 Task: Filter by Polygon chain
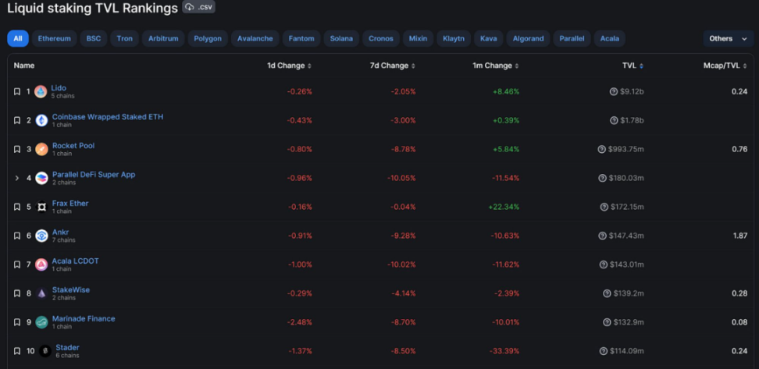click(208, 39)
